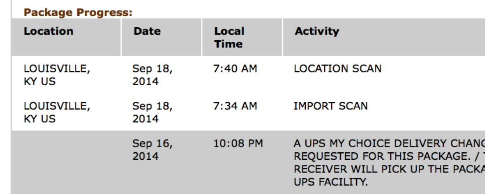Click the RECEIVER WILL PICK UP line
Screen dimensions: 485x194
click(x=389, y=169)
